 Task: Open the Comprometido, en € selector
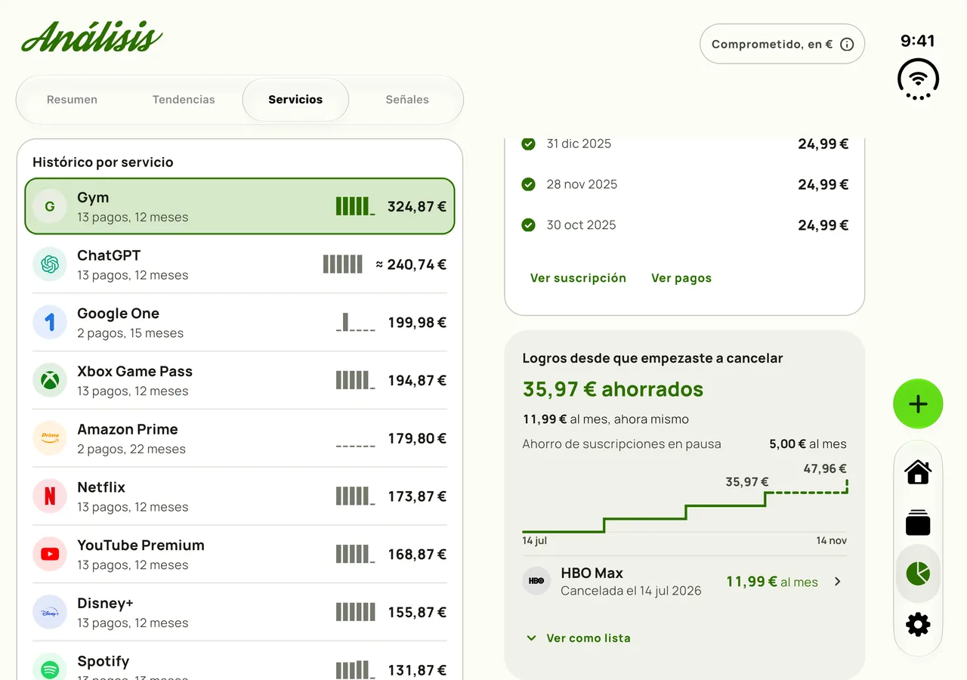[782, 45]
